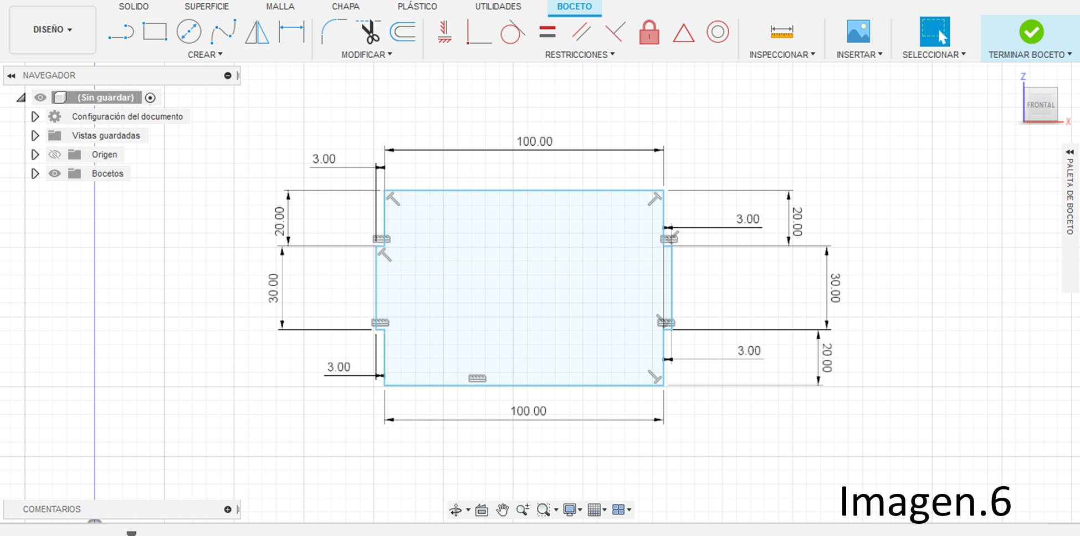Open the RESTRICCIONES dropdown menu
Screen dimensions: 1080x536
click(x=580, y=55)
